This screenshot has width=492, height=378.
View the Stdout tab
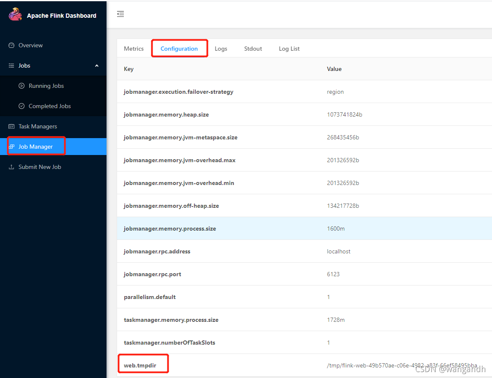(253, 48)
